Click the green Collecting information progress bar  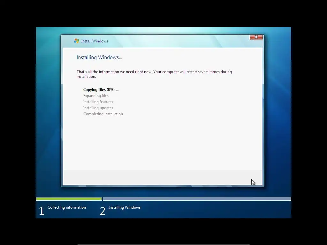tap(69, 199)
